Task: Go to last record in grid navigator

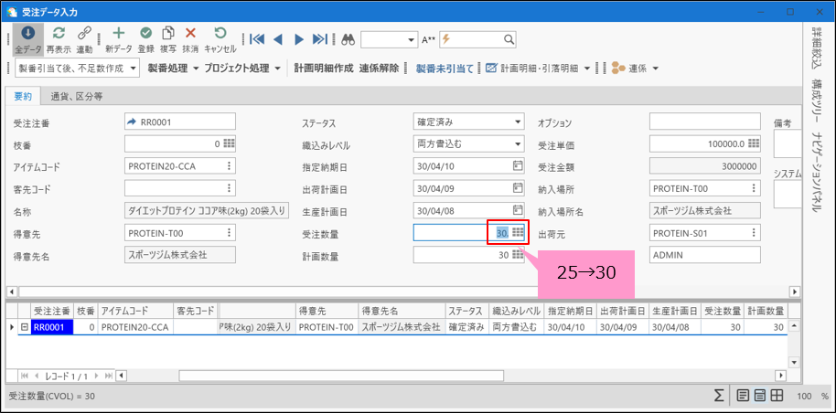Action: click(x=109, y=376)
